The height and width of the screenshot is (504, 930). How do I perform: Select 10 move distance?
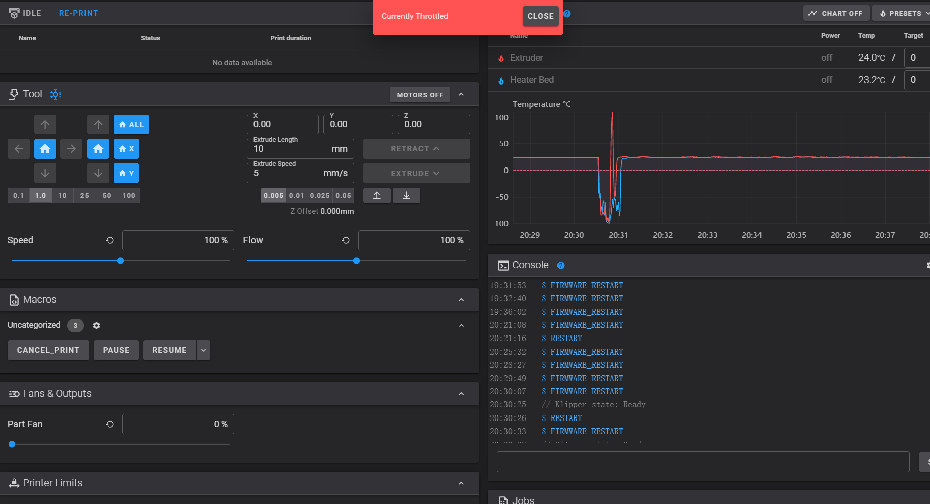(62, 196)
